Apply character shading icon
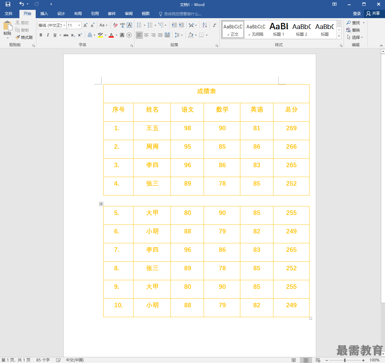Viewport: 385px width, 363px height. pyautogui.click(x=122, y=35)
